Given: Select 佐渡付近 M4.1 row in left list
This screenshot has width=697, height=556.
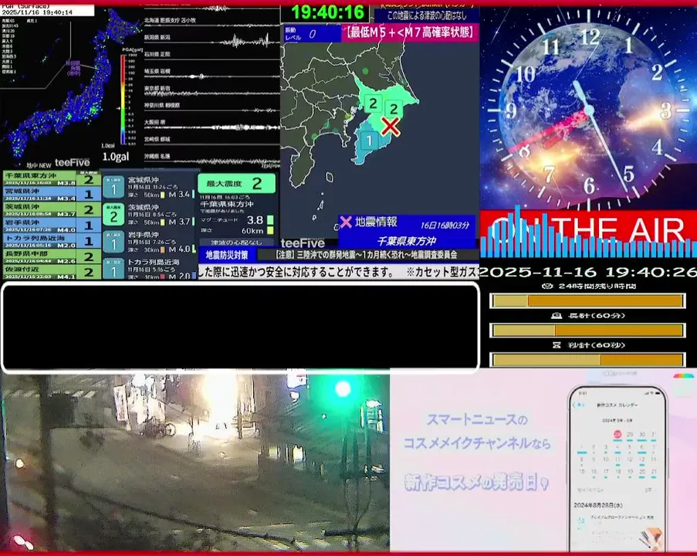Looking at the screenshot, I should coord(52,272).
